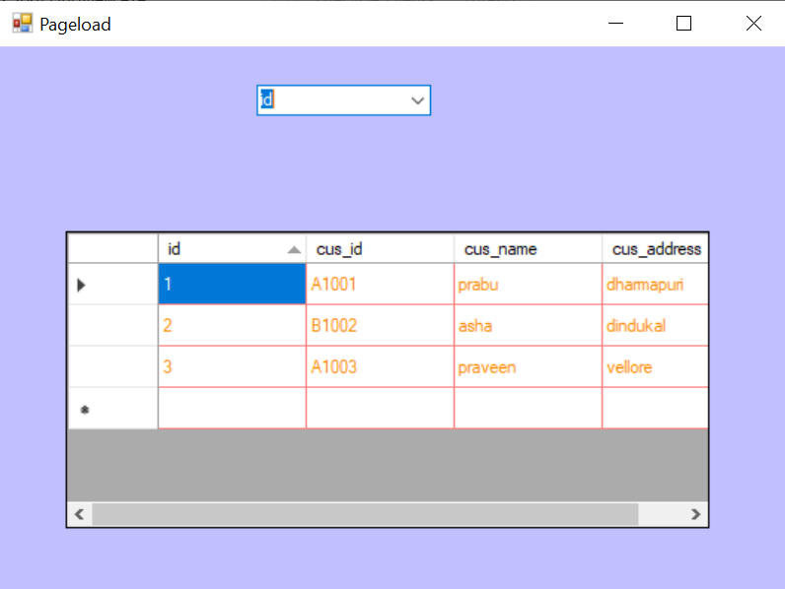Viewport: 785px width, 589px height.
Task: Click the cus_id column header
Action: click(380, 249)
